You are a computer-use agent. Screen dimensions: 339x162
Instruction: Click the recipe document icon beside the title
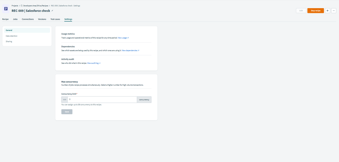6,8
